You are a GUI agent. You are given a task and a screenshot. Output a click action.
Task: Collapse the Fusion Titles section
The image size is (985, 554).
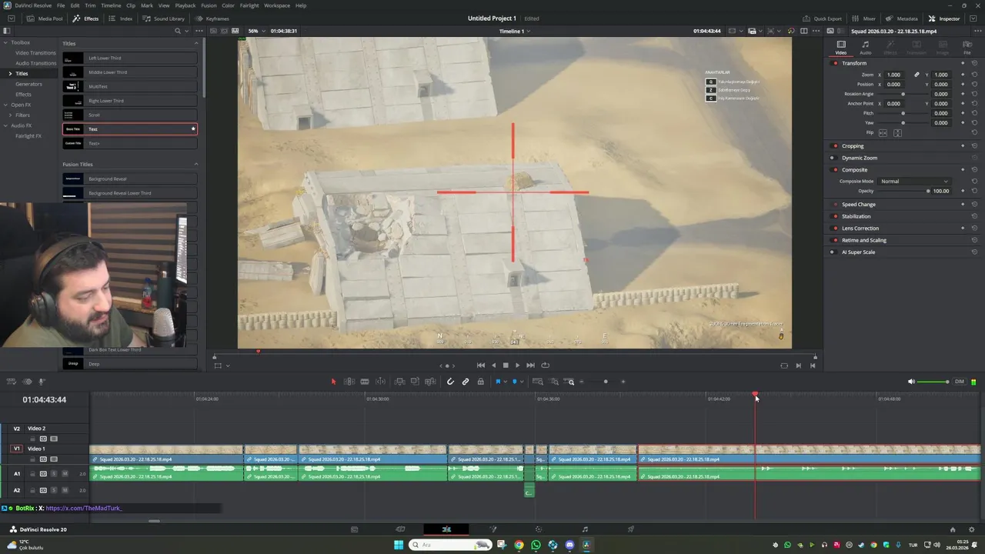pos(195,164)
